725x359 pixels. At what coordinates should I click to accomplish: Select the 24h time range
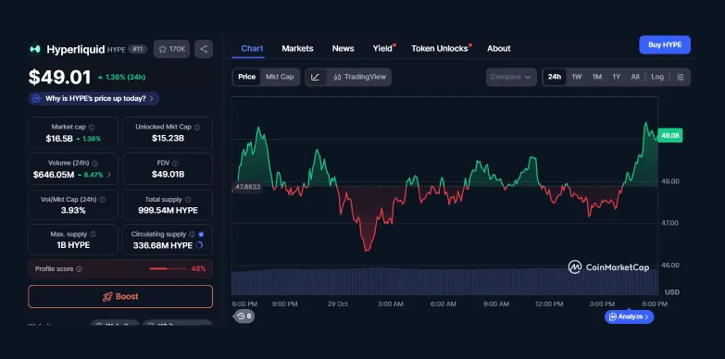pos(555,77)
